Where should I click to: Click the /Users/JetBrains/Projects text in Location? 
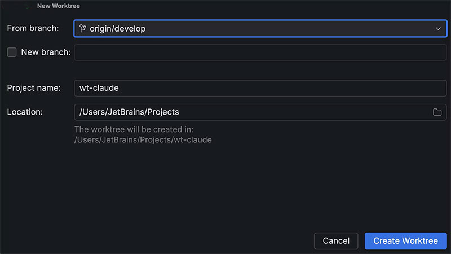pyautogui.click(x=129, y=112)
